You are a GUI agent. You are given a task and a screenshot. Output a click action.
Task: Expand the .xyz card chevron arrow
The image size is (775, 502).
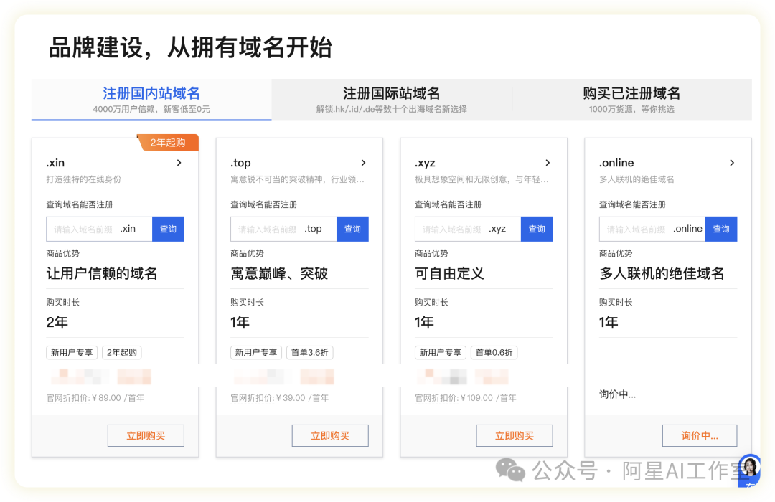(548, 163)
